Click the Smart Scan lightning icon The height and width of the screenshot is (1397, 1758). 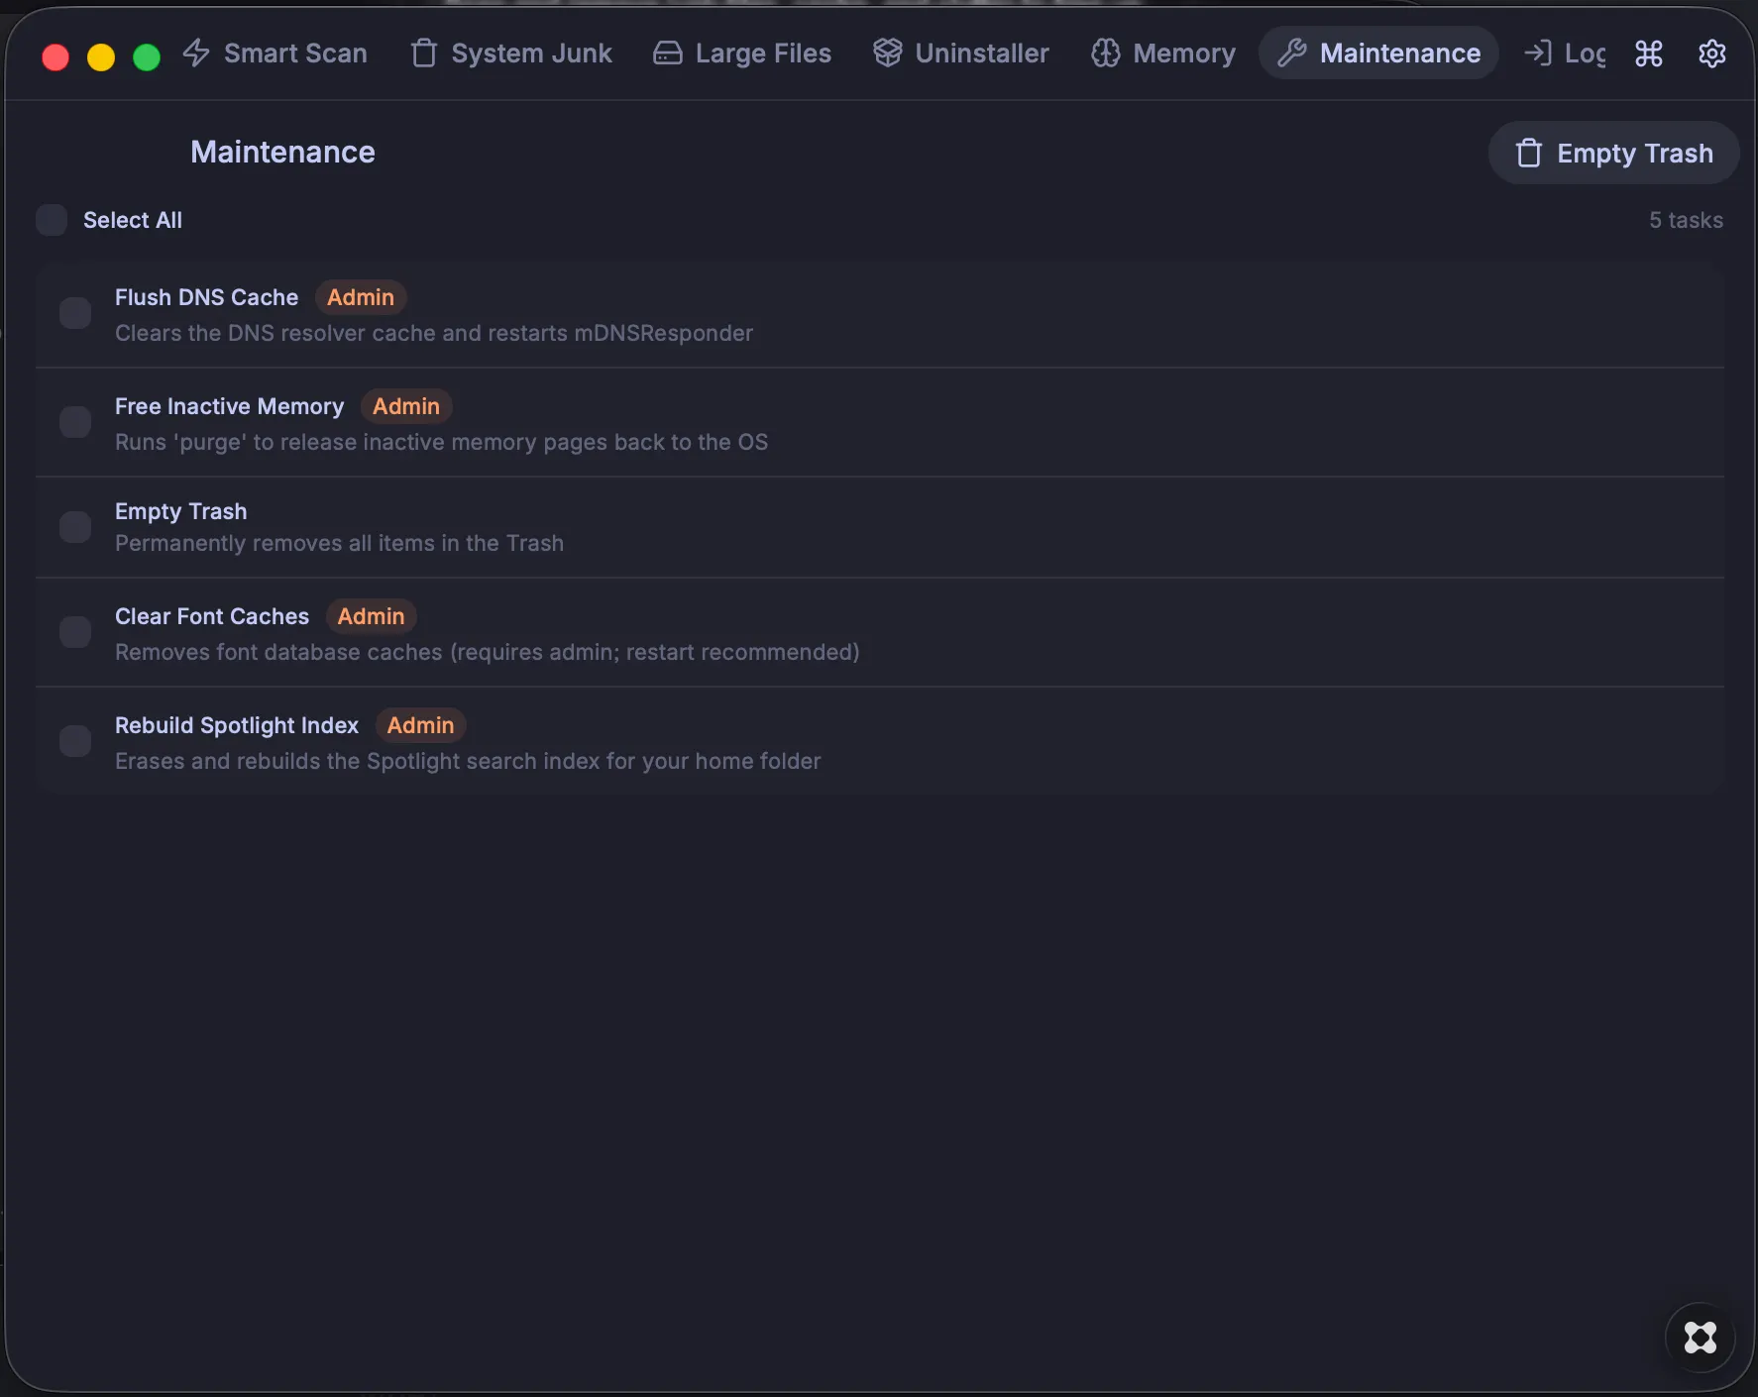(x=196, y=53)
